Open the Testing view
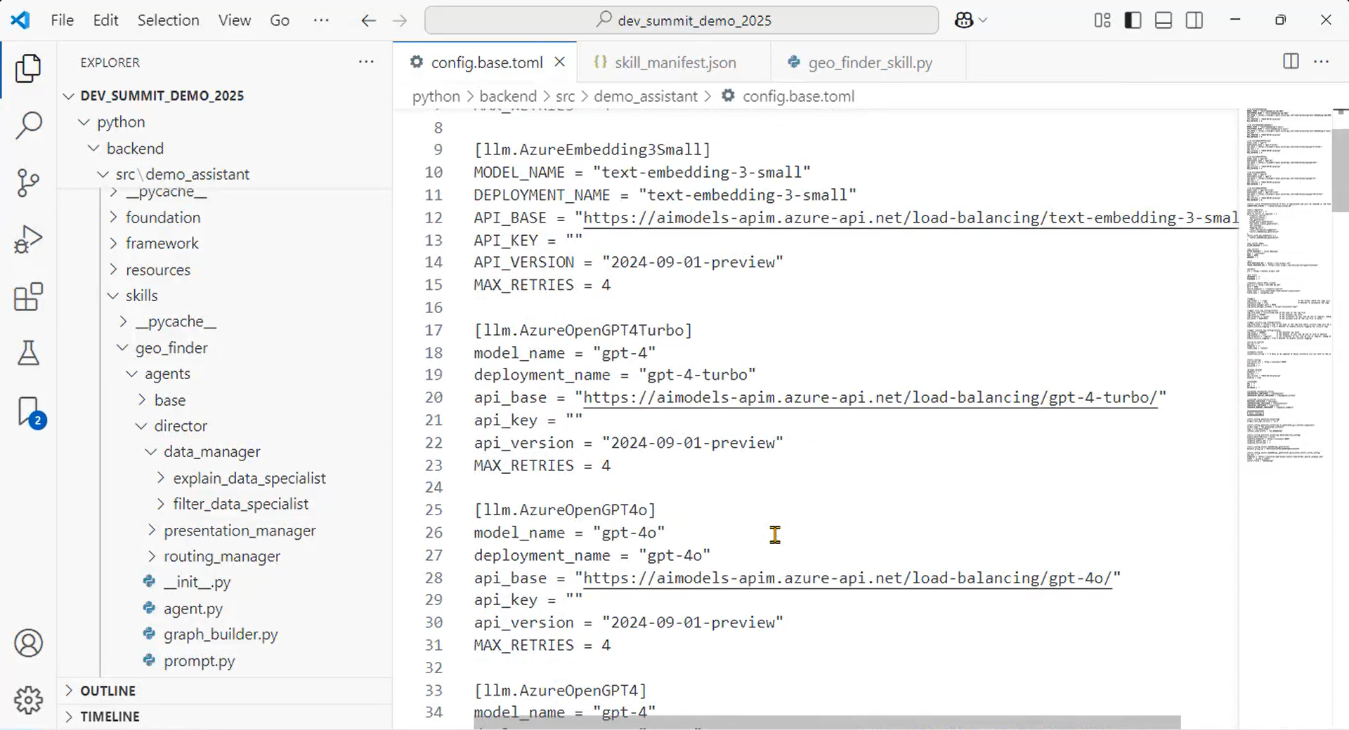 pyautogui.click(x=28, y=353)
